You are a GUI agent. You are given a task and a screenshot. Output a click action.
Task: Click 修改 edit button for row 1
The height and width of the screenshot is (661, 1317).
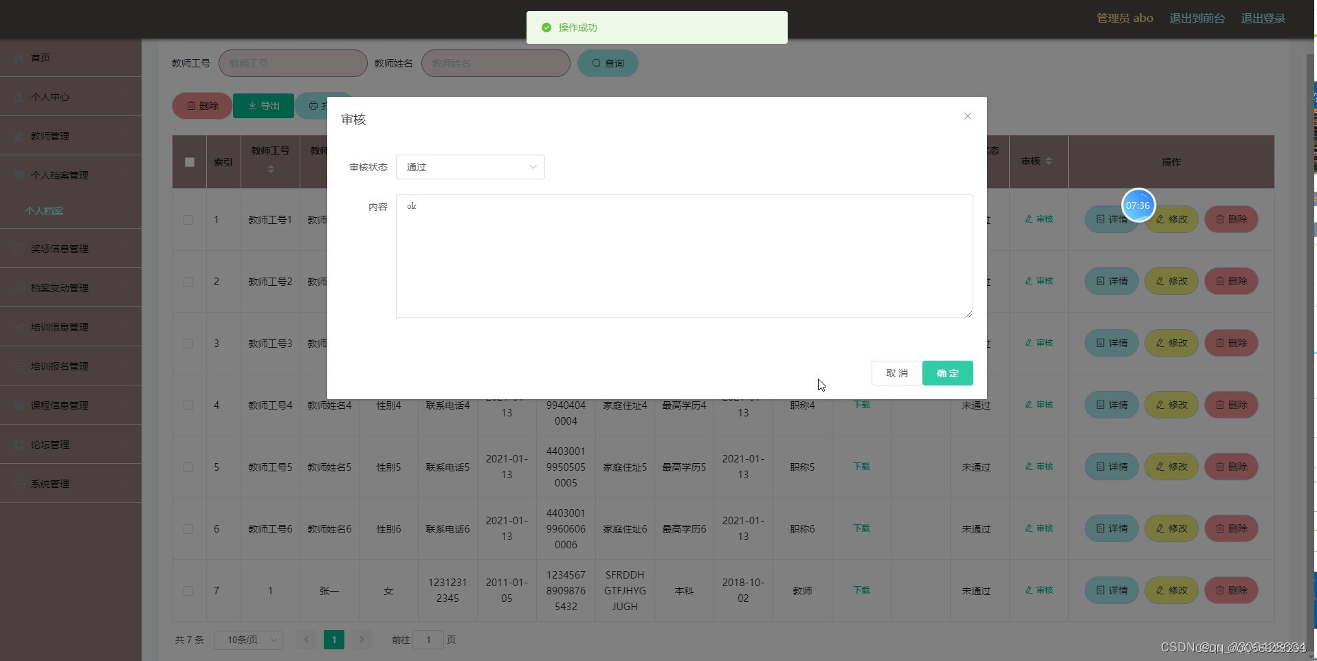[1171, 219]
